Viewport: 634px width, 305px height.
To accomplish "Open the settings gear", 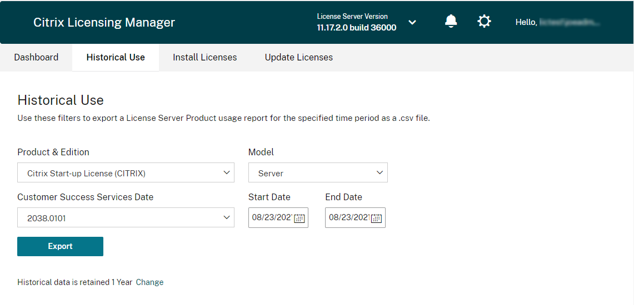I will coord(484,22).
